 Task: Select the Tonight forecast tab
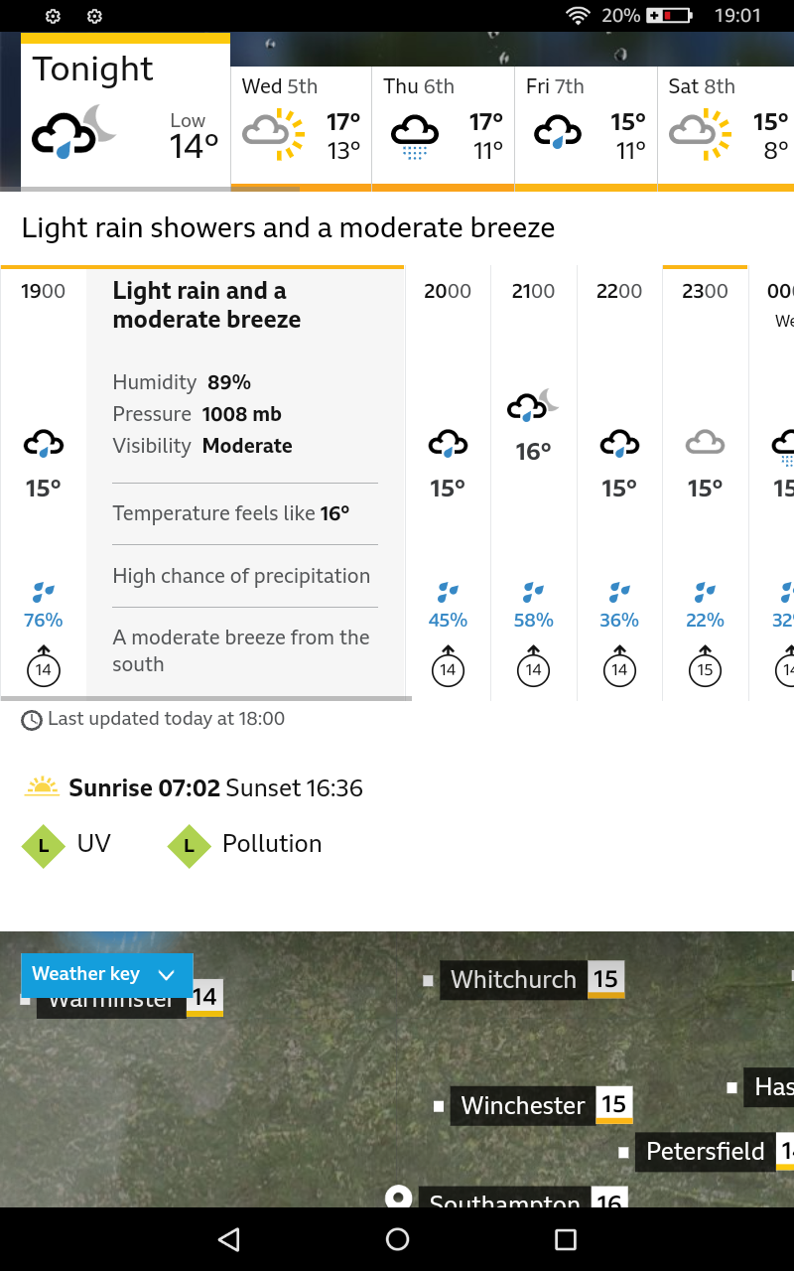pyautogui.click(x=125, y=111)
